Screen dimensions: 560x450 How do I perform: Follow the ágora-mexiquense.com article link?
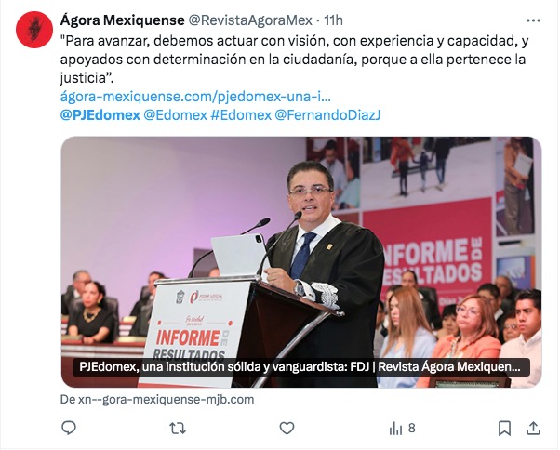[x=195, y=97]
